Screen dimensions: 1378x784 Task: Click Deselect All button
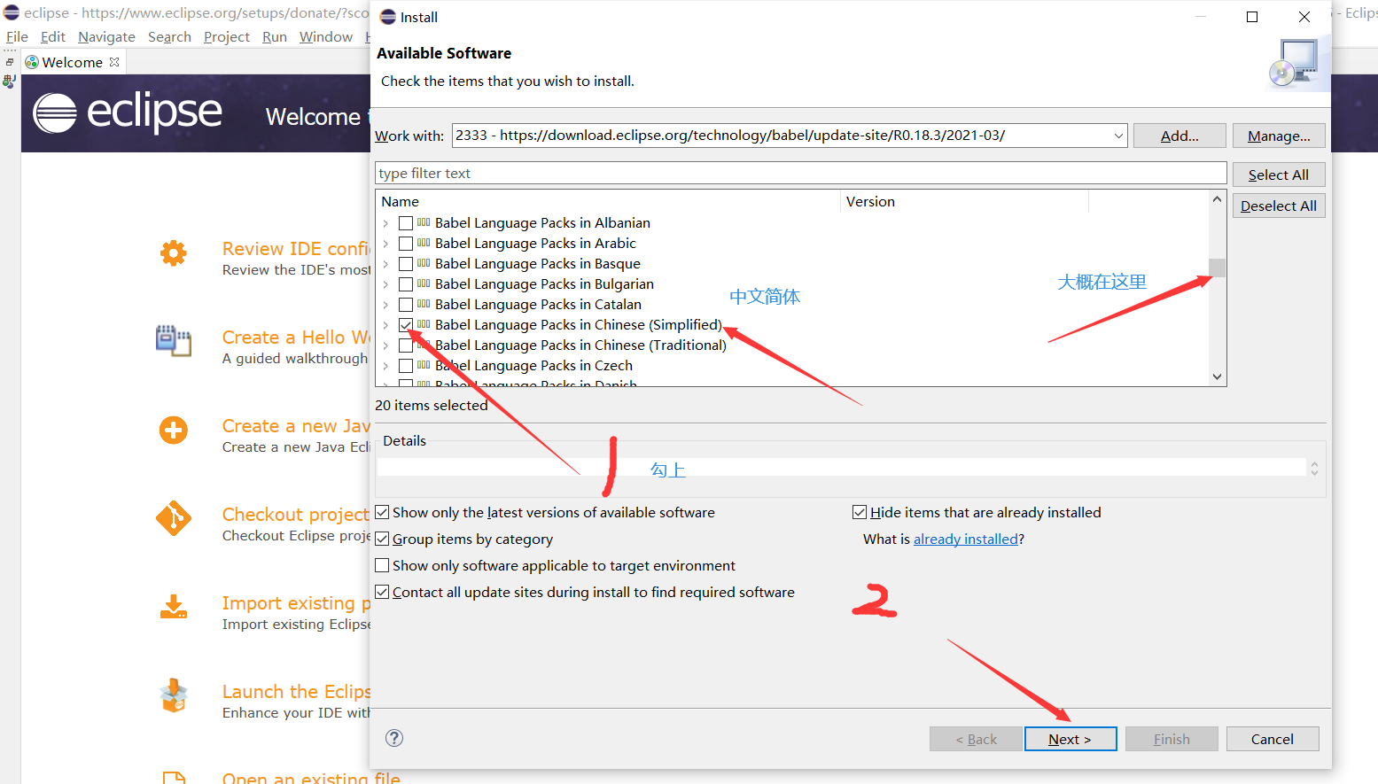1279,206
